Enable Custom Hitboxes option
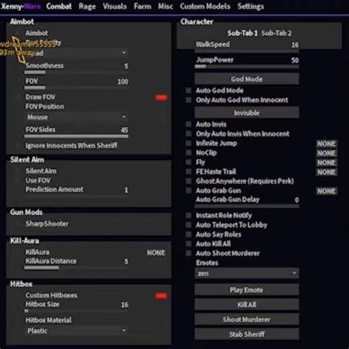This screenshot has width=349, height=349. (18, 295)
